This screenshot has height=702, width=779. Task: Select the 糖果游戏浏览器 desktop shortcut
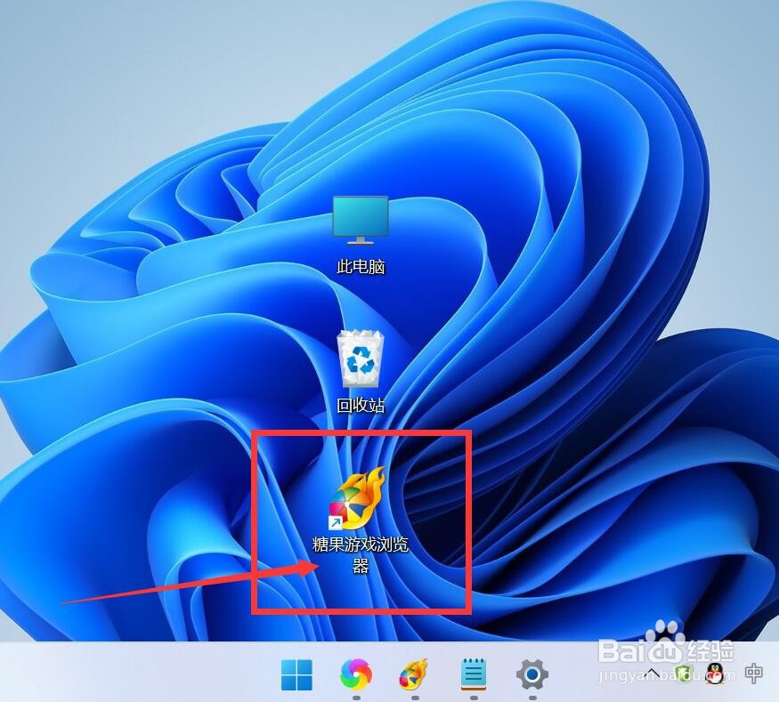click(x=361, y=520)
